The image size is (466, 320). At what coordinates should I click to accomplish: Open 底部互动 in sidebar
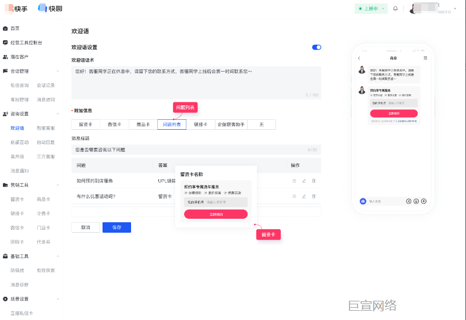pyautogui.click(x=20, y=142)
